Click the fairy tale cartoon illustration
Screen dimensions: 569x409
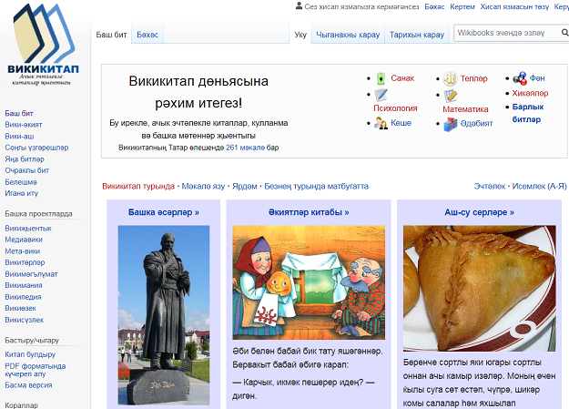click(x=309, y=282)
